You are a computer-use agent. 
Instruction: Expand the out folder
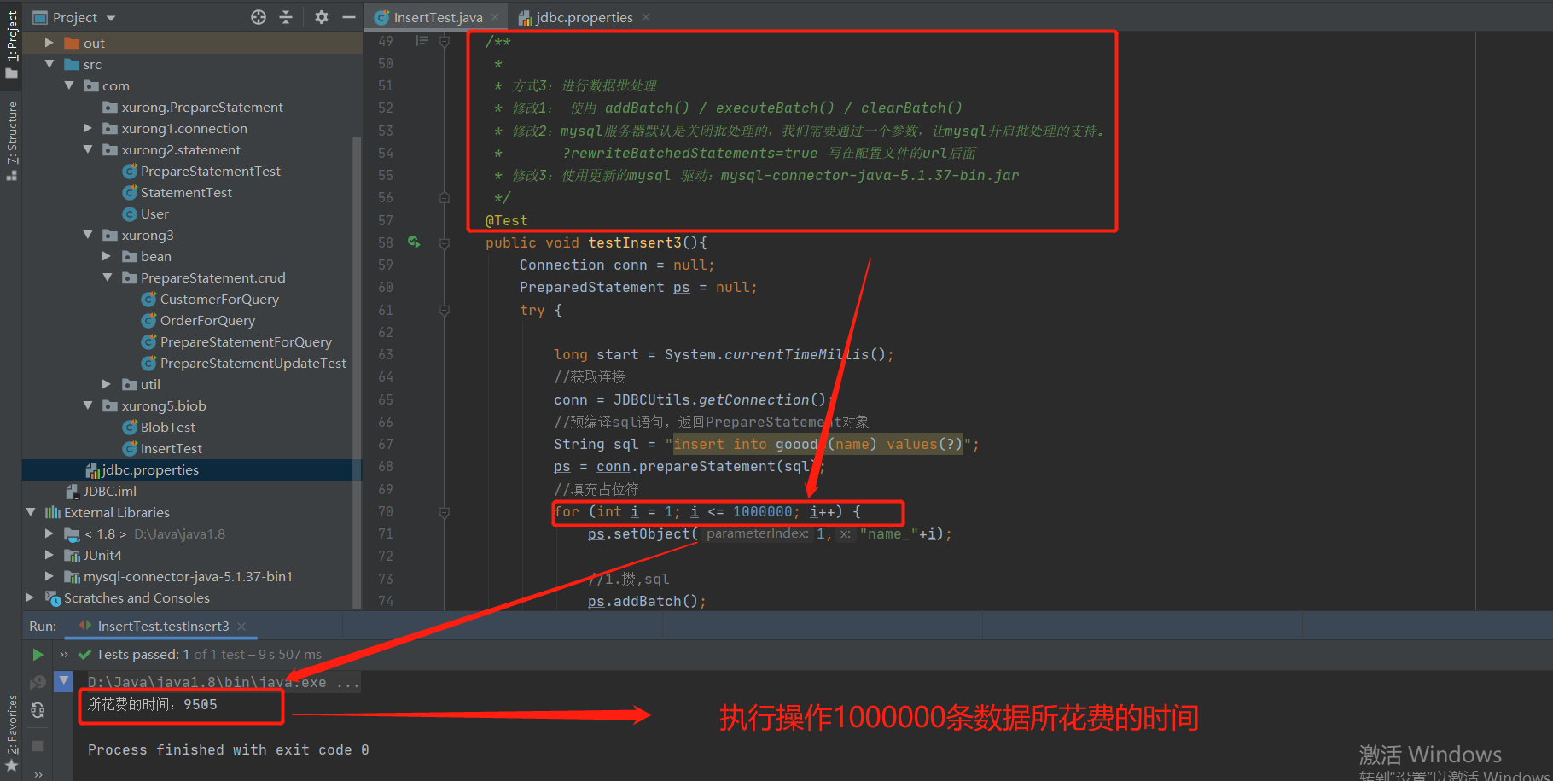coord(49,43)
